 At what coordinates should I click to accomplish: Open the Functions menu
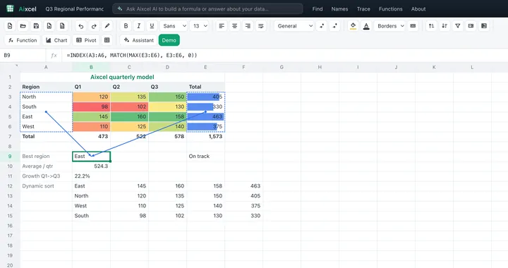coord(390,8)
